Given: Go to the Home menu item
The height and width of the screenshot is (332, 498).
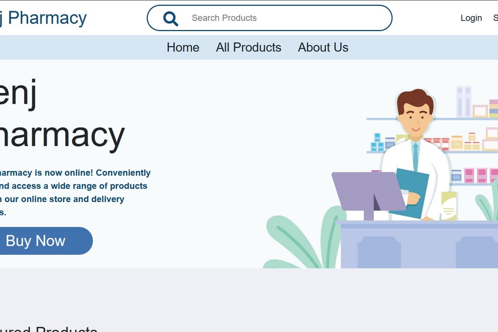Looking at the screenshot, I should tap(183, 47).
